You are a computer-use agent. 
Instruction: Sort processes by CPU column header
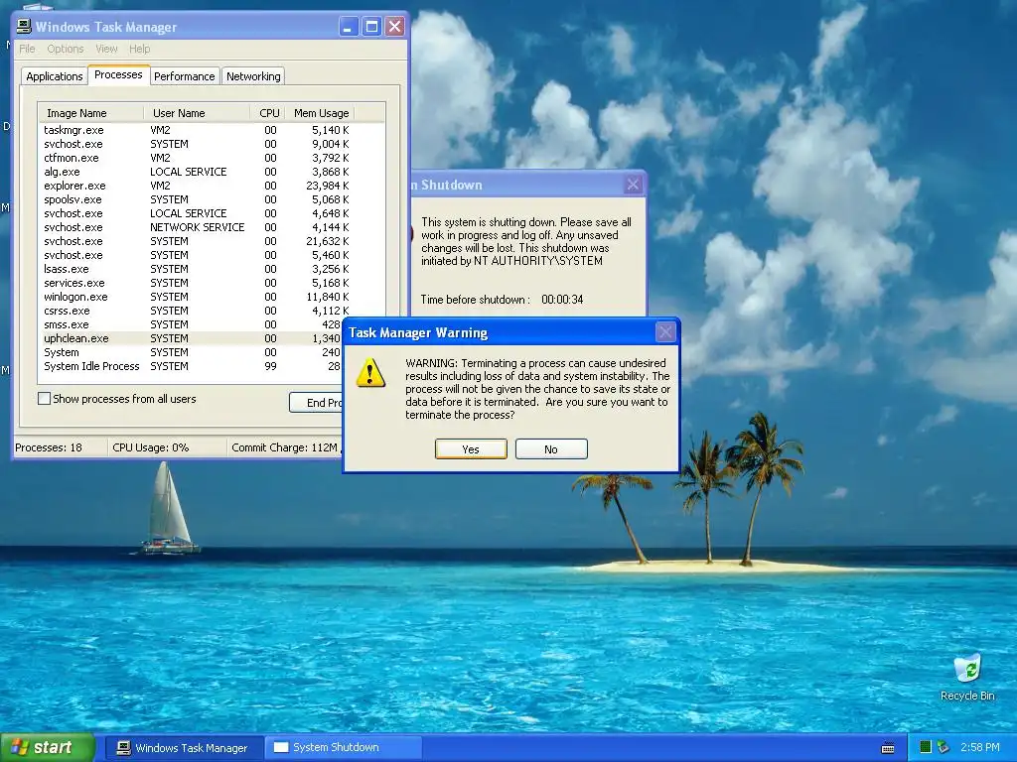268,113
